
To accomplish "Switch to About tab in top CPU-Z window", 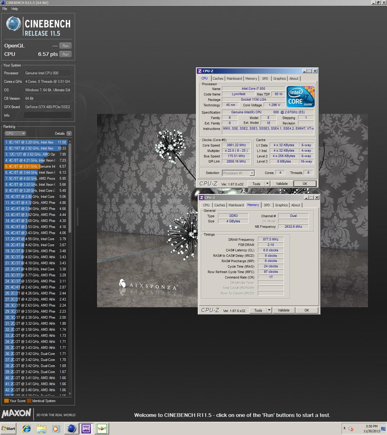I will click(x=294, y=79).
